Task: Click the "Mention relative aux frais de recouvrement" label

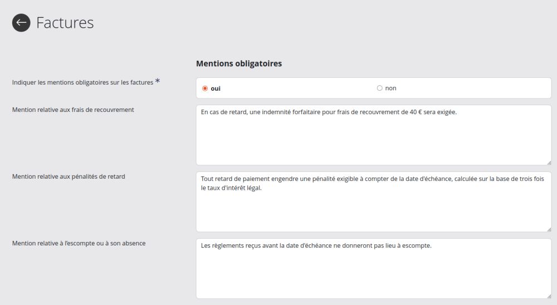Action: [x=73, y=110]
